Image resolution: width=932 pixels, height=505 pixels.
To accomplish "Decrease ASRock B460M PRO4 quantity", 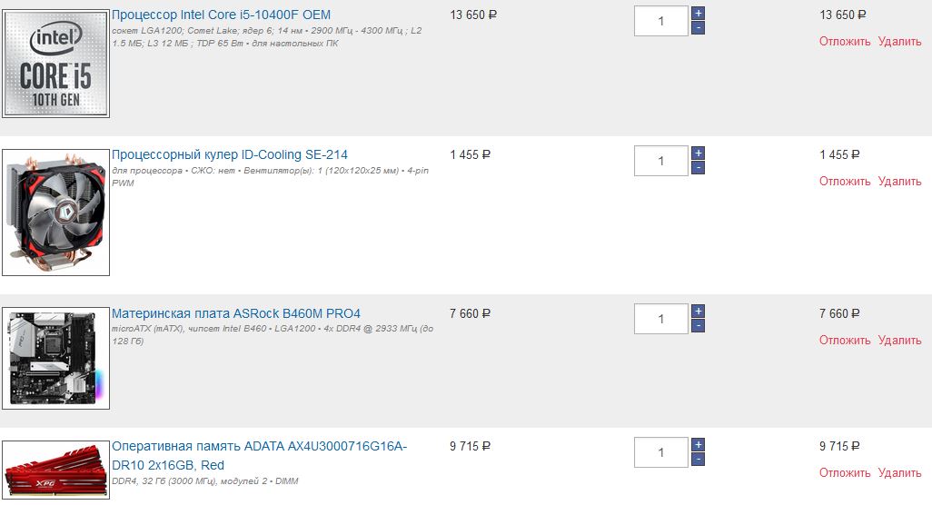I will pyautogui.click(x=698, y=326).
